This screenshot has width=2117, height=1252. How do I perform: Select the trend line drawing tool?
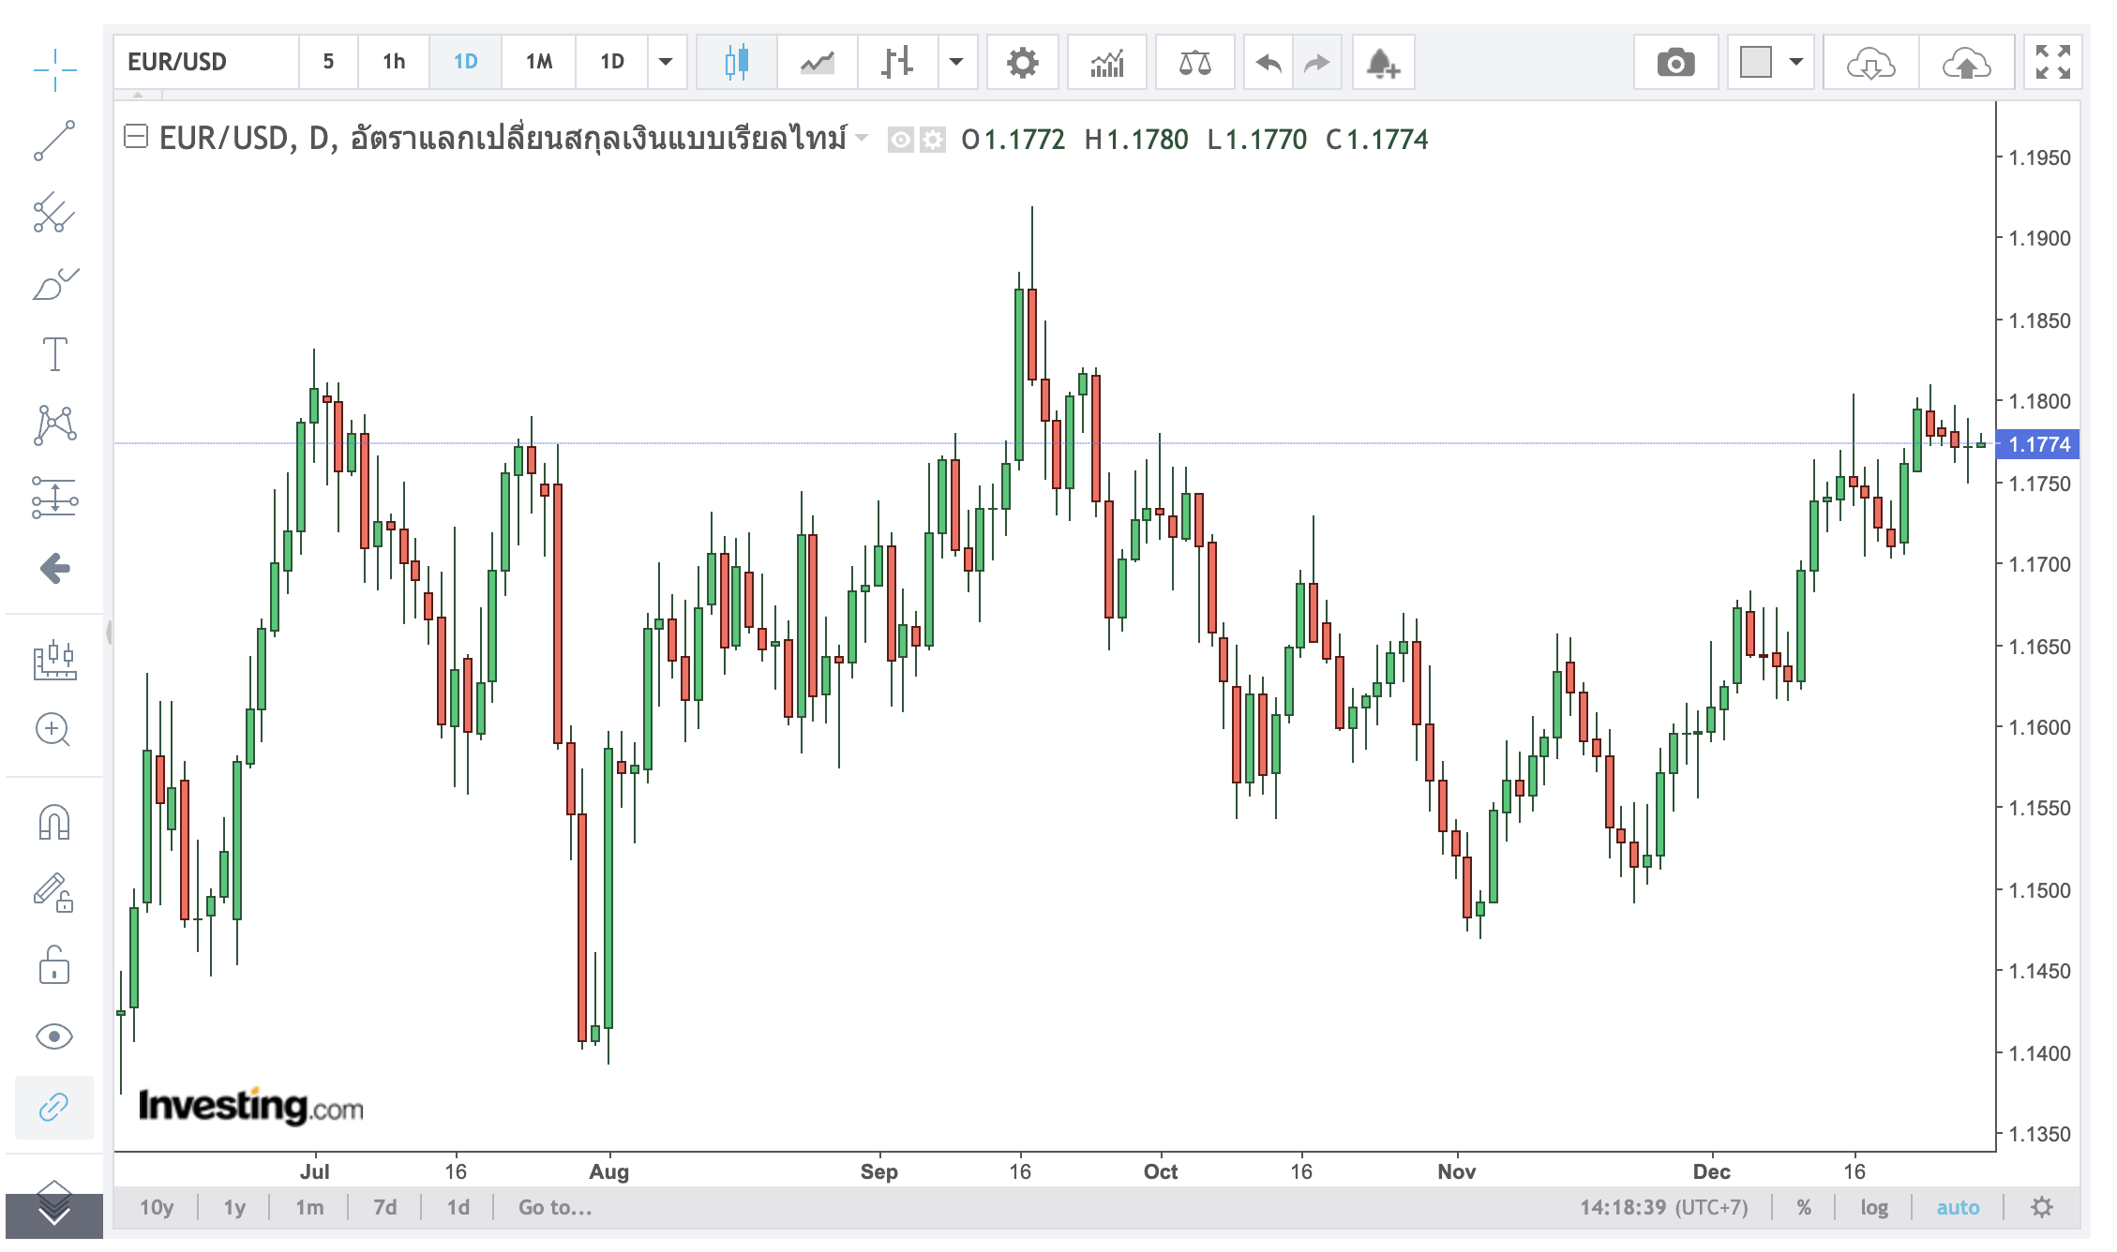54,141
